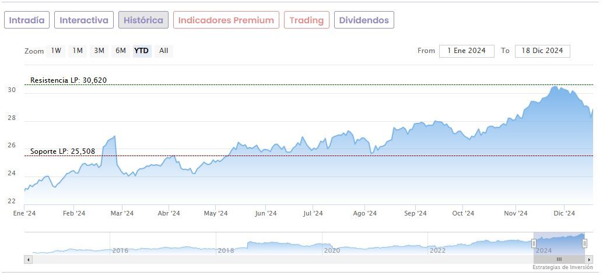Click the scrollbar thumb grip
The width and height of the screenshot is (603, 279).
(x=559, y=259)
